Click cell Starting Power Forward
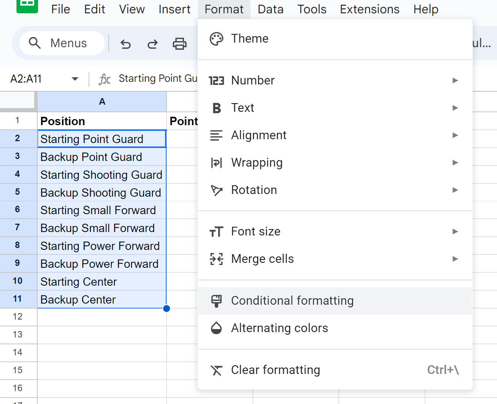Viewport: 497px width, 404px height. point(102,246)
